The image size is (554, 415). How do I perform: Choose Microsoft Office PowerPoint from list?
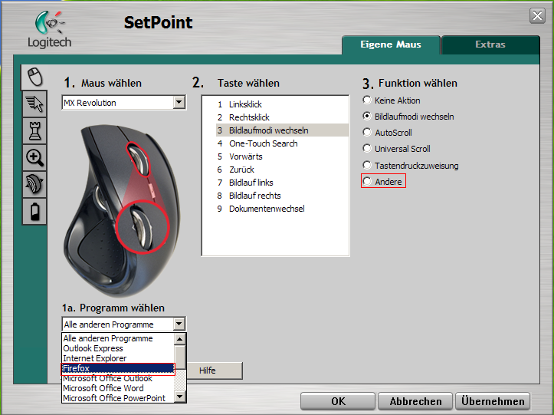pos(118,397)
